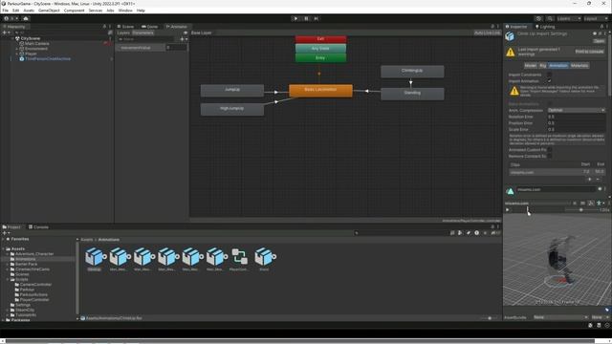
Task: Open the AssetBundle name dropdown
Action: click(x=561, y=317)
